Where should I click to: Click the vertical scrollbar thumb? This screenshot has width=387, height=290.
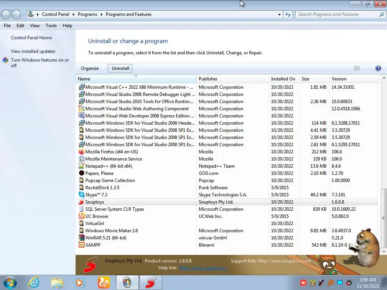pos(384,218)
